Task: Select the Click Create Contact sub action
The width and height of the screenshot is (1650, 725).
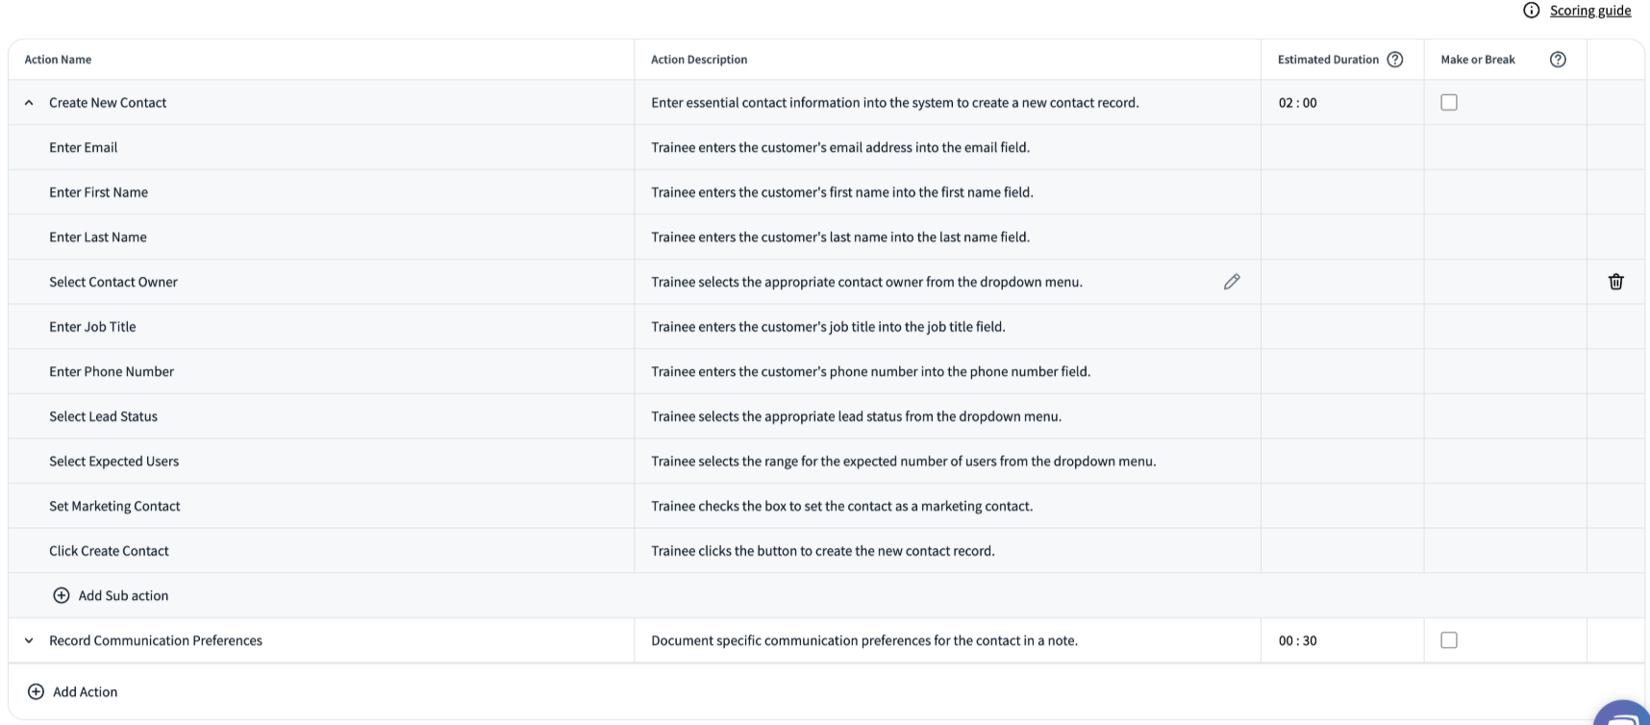Action: (x=109, y=551)
